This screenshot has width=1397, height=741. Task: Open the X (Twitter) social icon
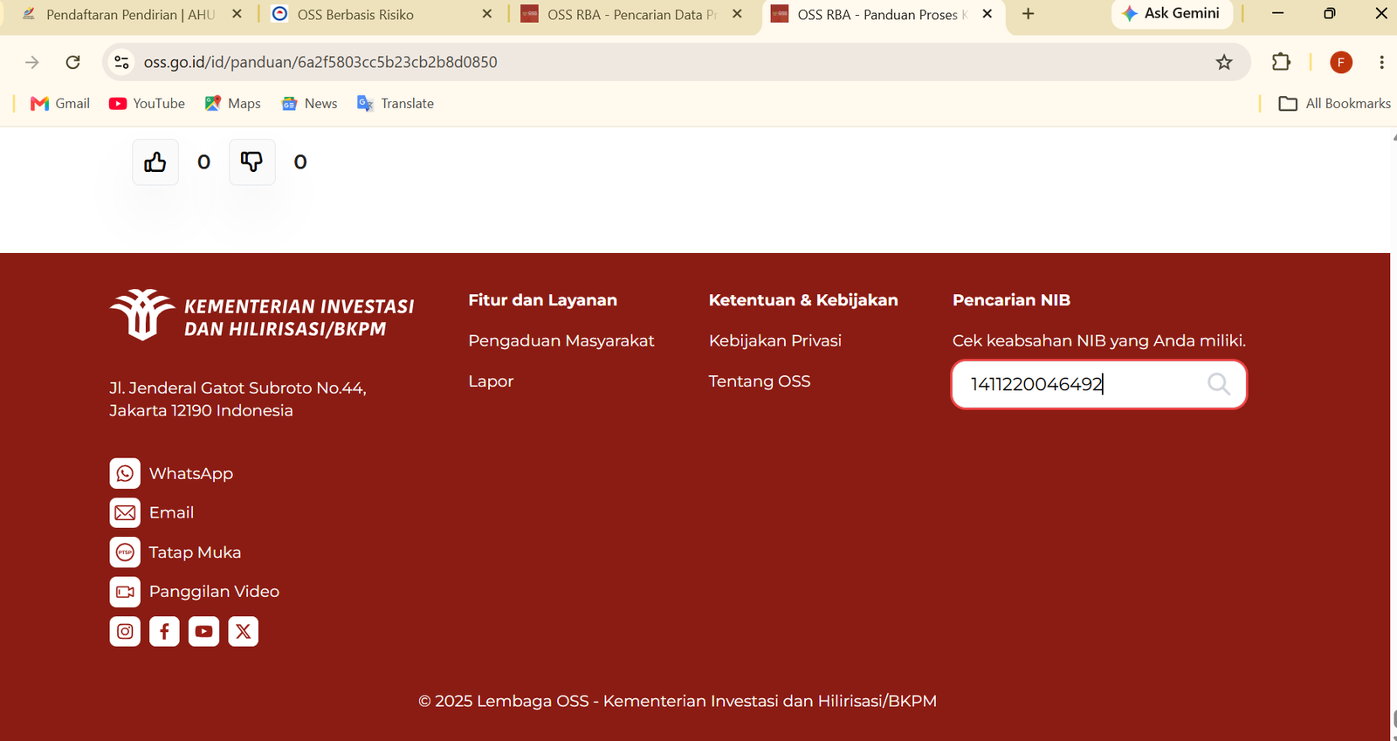point(243,631)
